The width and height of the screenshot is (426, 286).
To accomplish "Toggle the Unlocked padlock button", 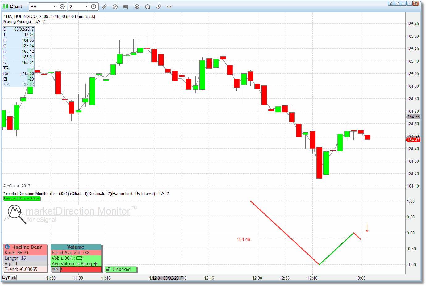I will coord(121,269).
